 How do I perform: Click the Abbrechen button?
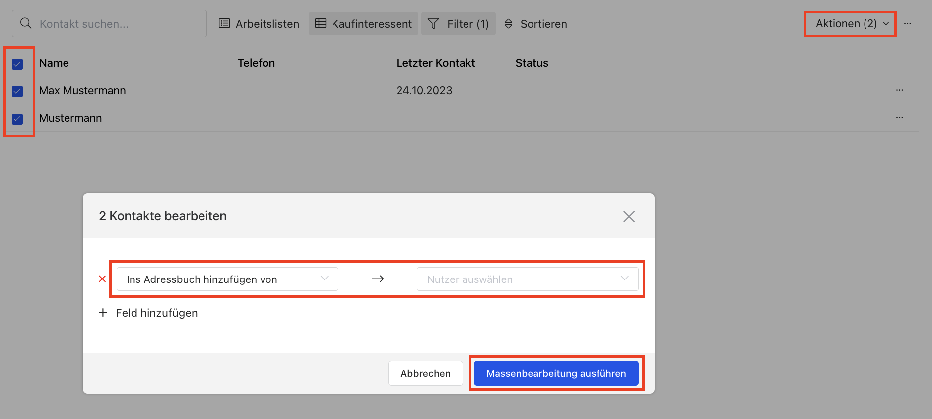coord(425,373)
